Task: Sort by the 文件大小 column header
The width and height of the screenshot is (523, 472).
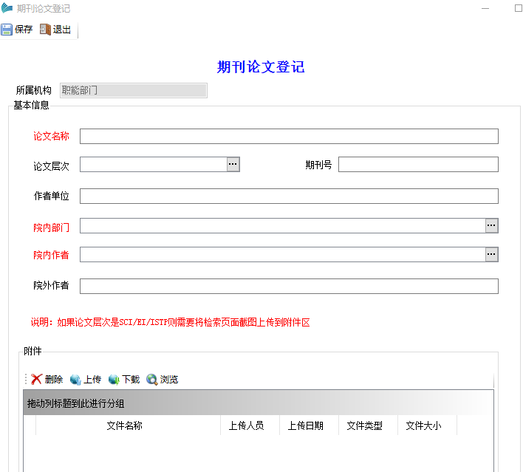Action: 427,425
